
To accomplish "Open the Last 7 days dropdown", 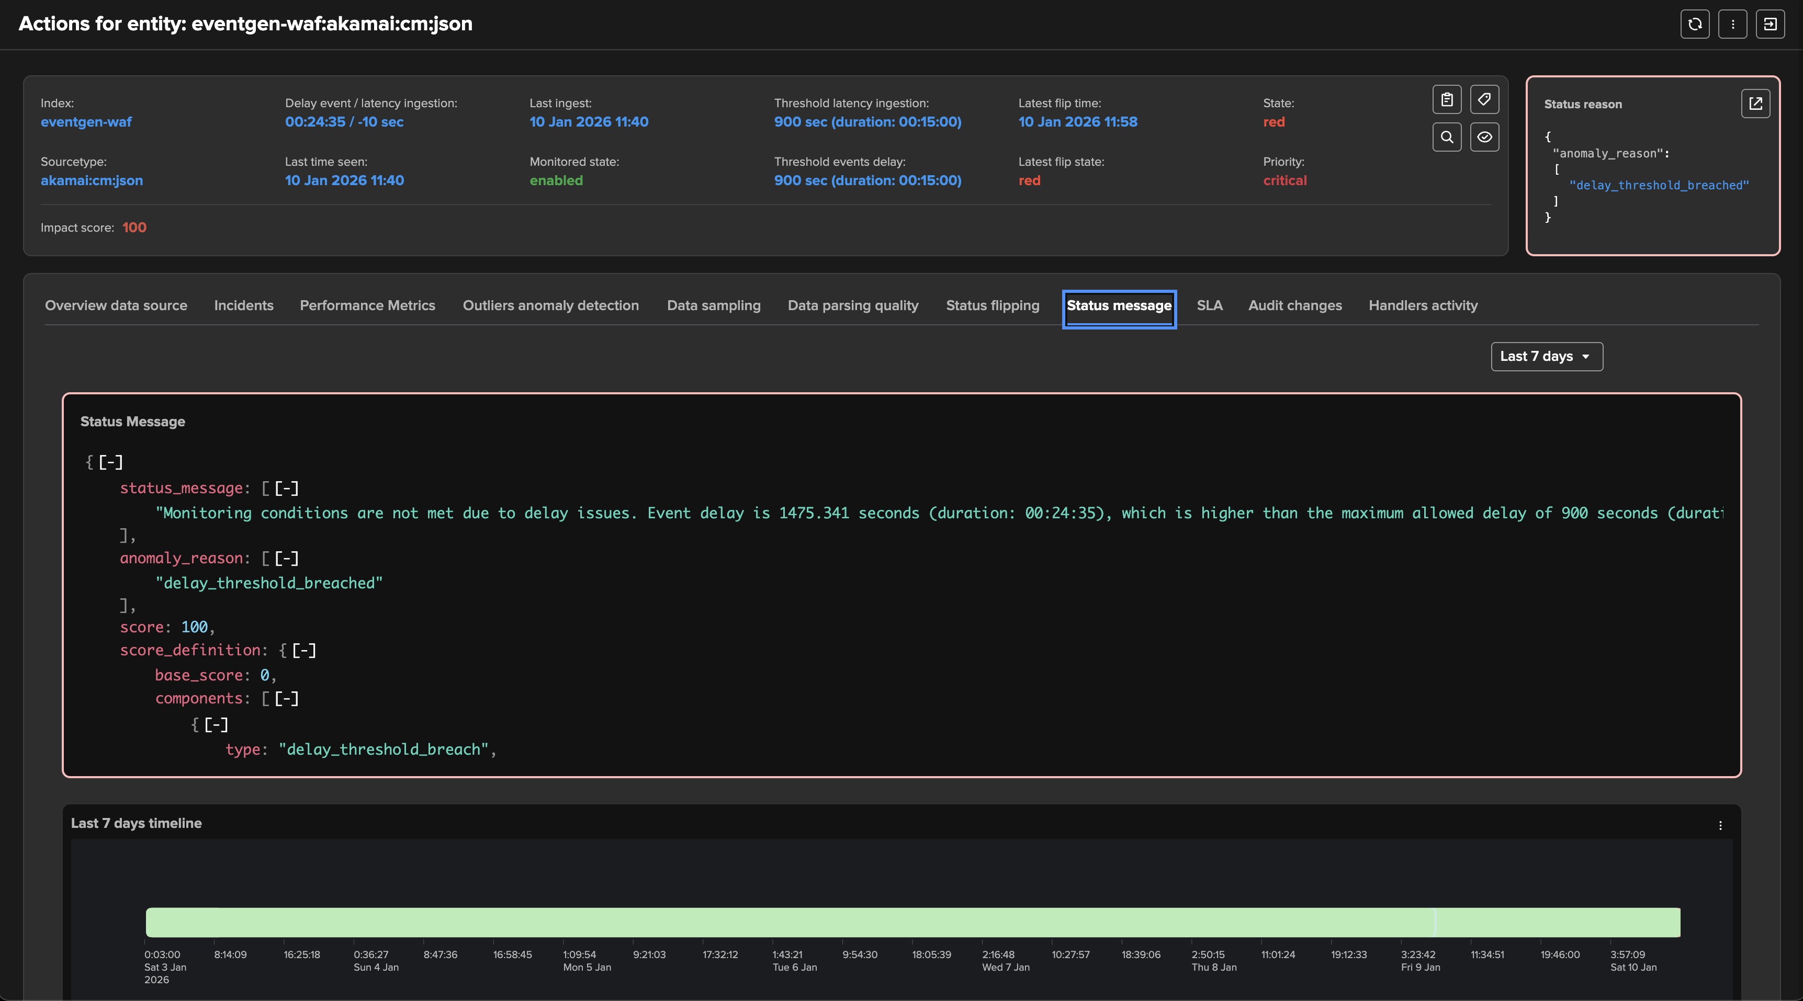I will pos(1546,357).
